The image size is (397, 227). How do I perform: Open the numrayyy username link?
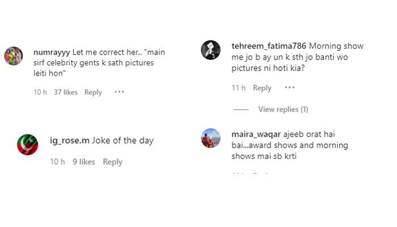[x=50, y=51]
